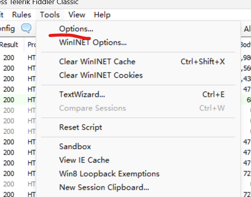Open the Help menu
The height and width of the screenshot is (197, 251).
click(102, 15)
